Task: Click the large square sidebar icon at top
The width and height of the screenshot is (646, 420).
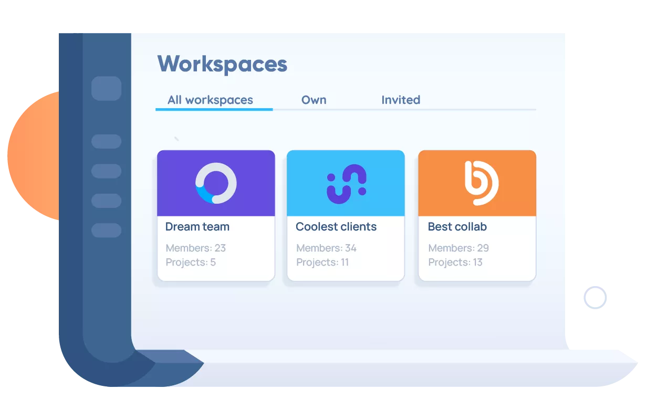Action: (107, 88)
